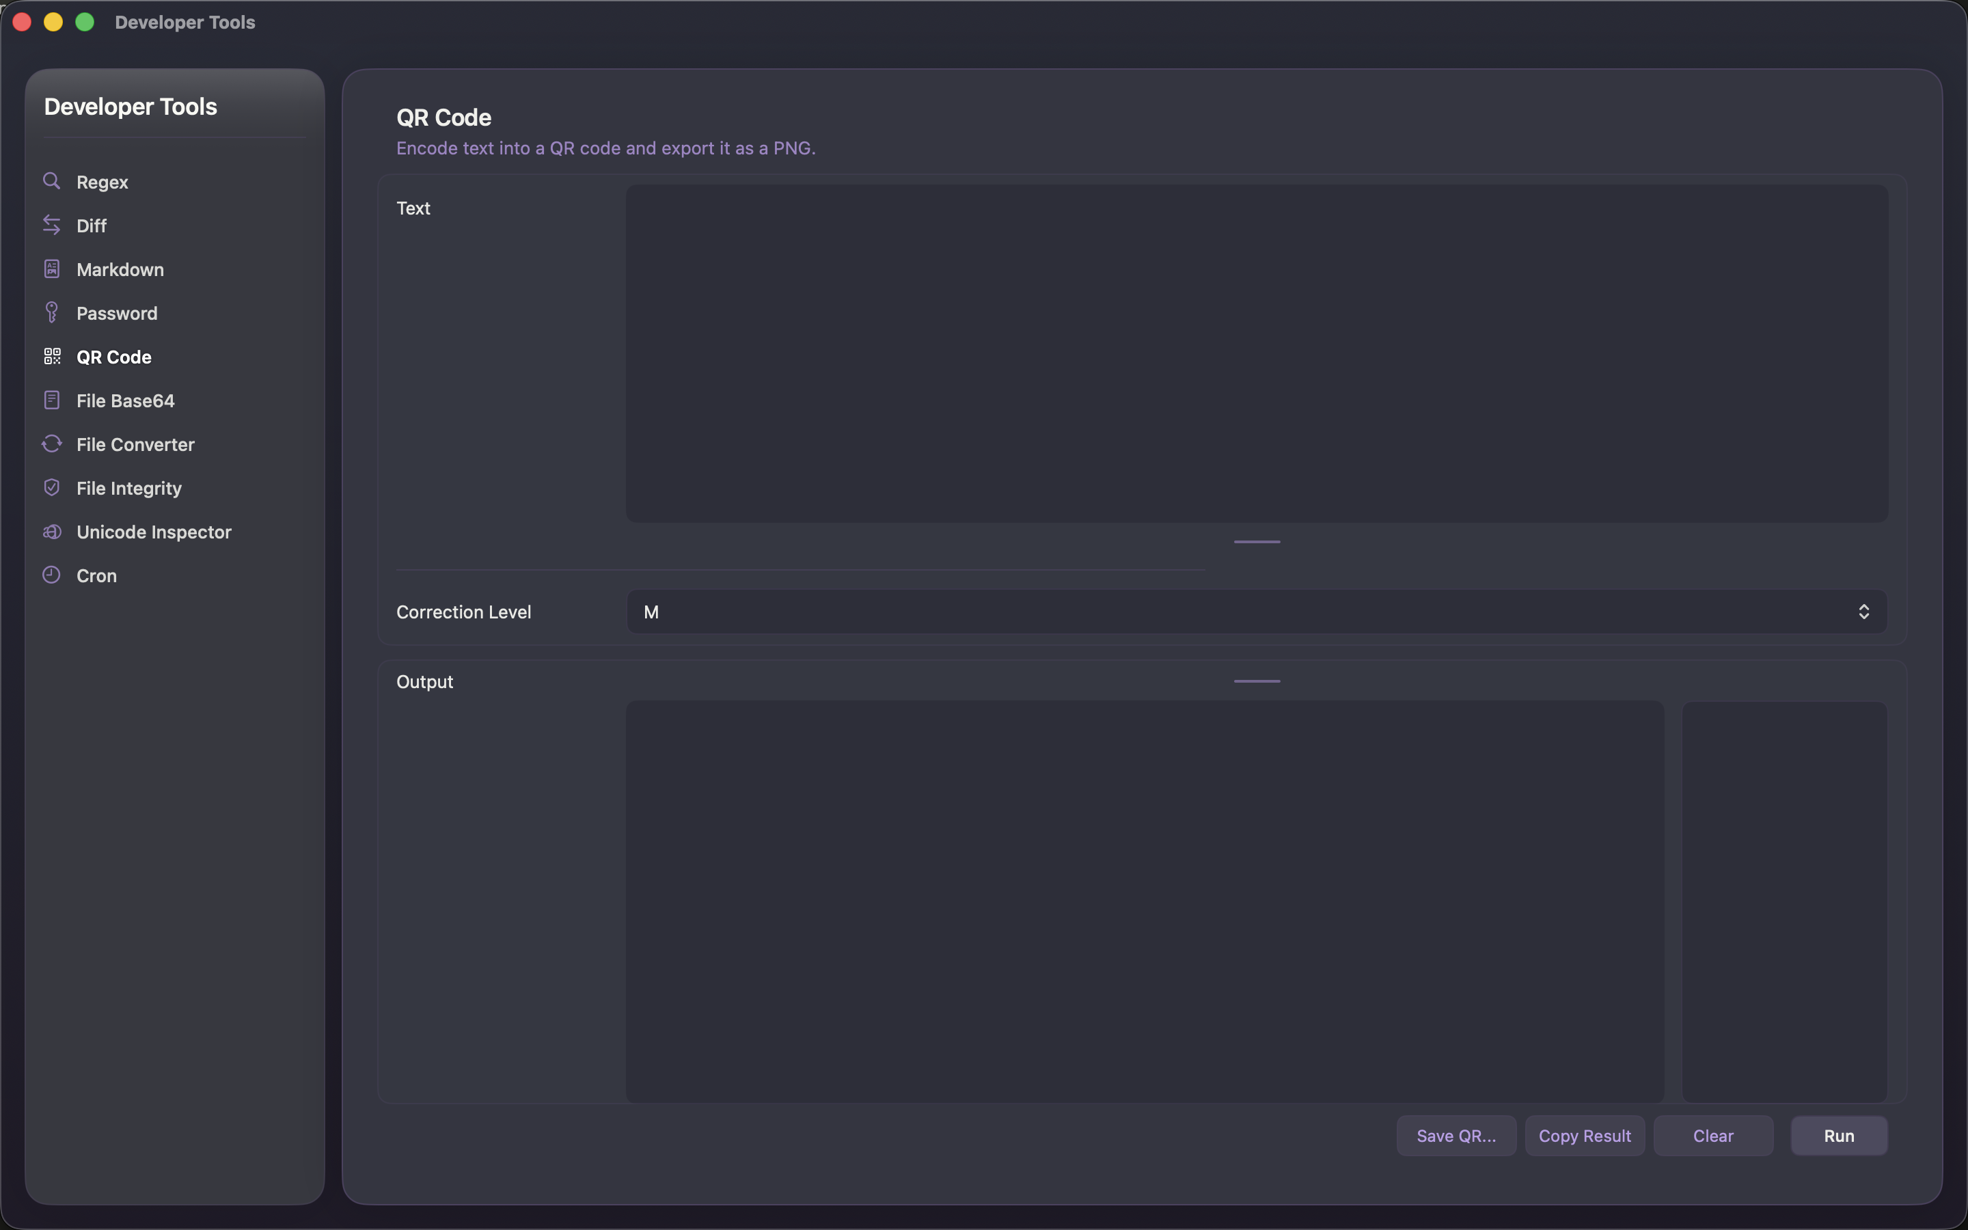Switch to File Integrity
This screenshot has height=1230, width=1968.
pyautogui.click(x=174, y=488)
